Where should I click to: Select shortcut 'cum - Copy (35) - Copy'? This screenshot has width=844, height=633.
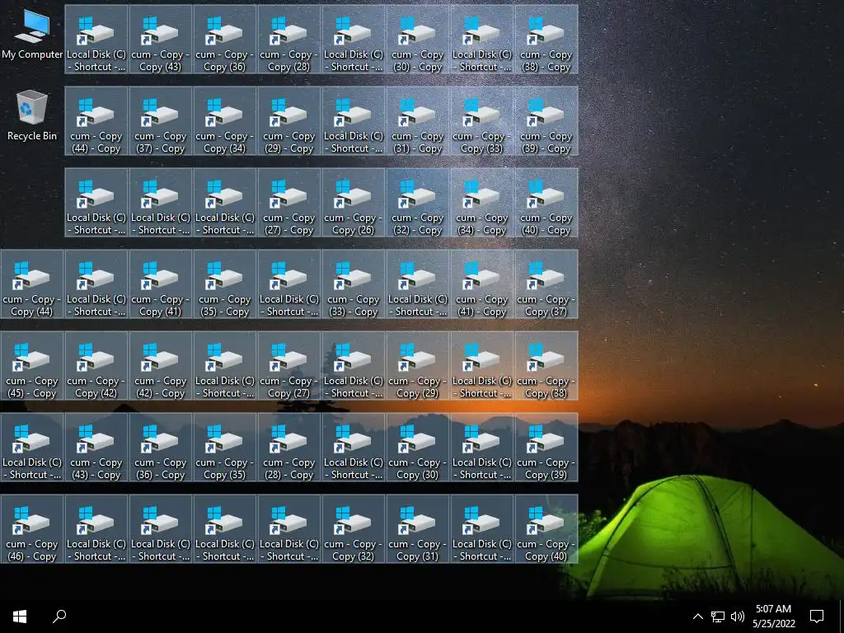click(x=224, y=284)
